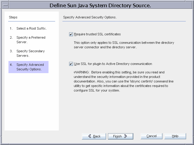Cancel the directory source wizard
The image size is (194, 145).
pyautogui.click(x=152, y=136)
